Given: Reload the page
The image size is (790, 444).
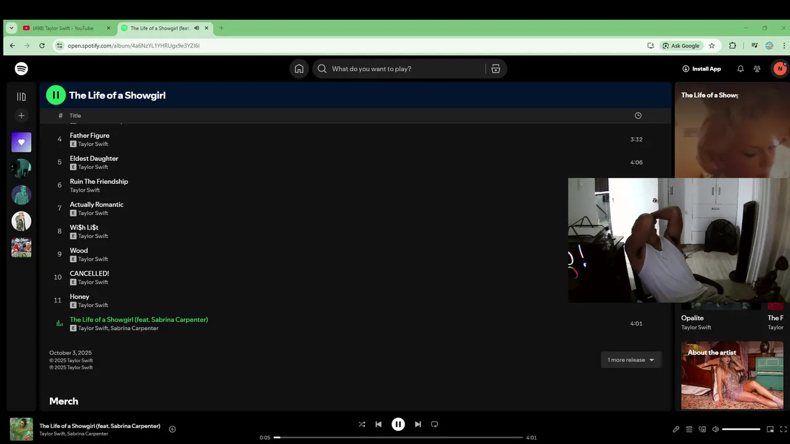Looking at the screenshot, I should pos(42,46).
